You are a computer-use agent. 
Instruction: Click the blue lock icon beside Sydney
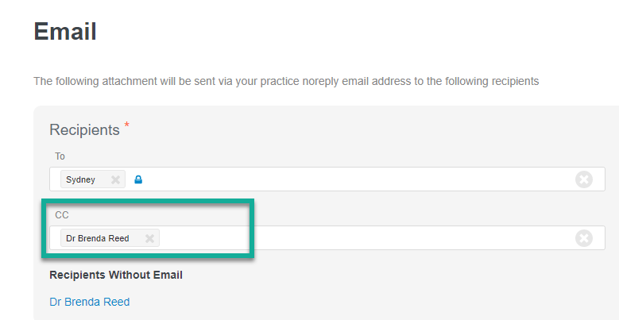[x=138, y=180]
